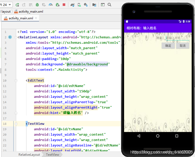The width and height of the screenshot is (195, 157).
Task: Tap the emulator Back navigation button
Action: click(139, 136)
